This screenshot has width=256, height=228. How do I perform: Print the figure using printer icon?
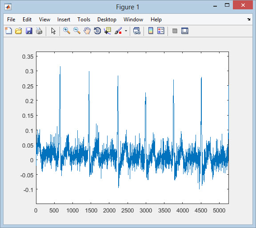39,31
